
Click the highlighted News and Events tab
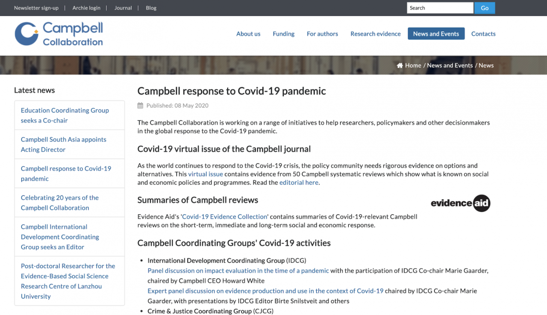click(x=436, y=33)
